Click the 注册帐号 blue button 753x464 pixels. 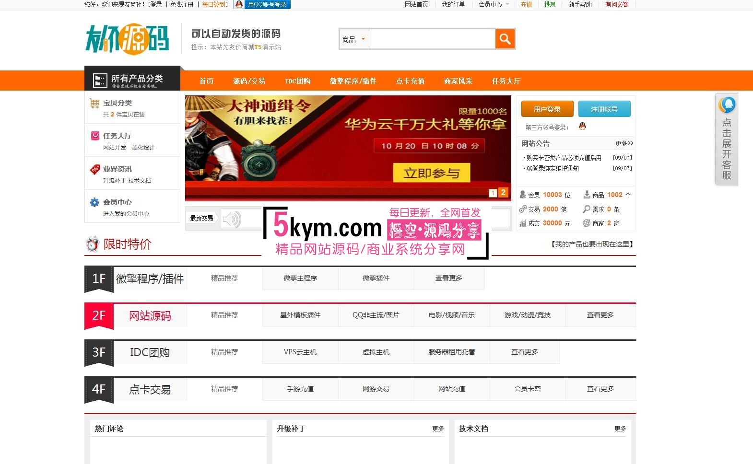click(x=604, y=109)
